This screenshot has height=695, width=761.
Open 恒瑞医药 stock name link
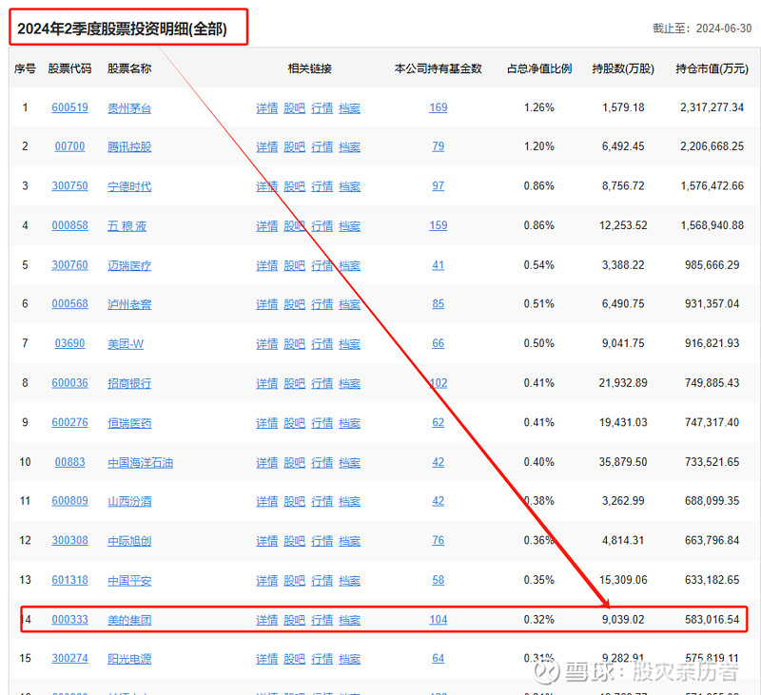point(129,423)
